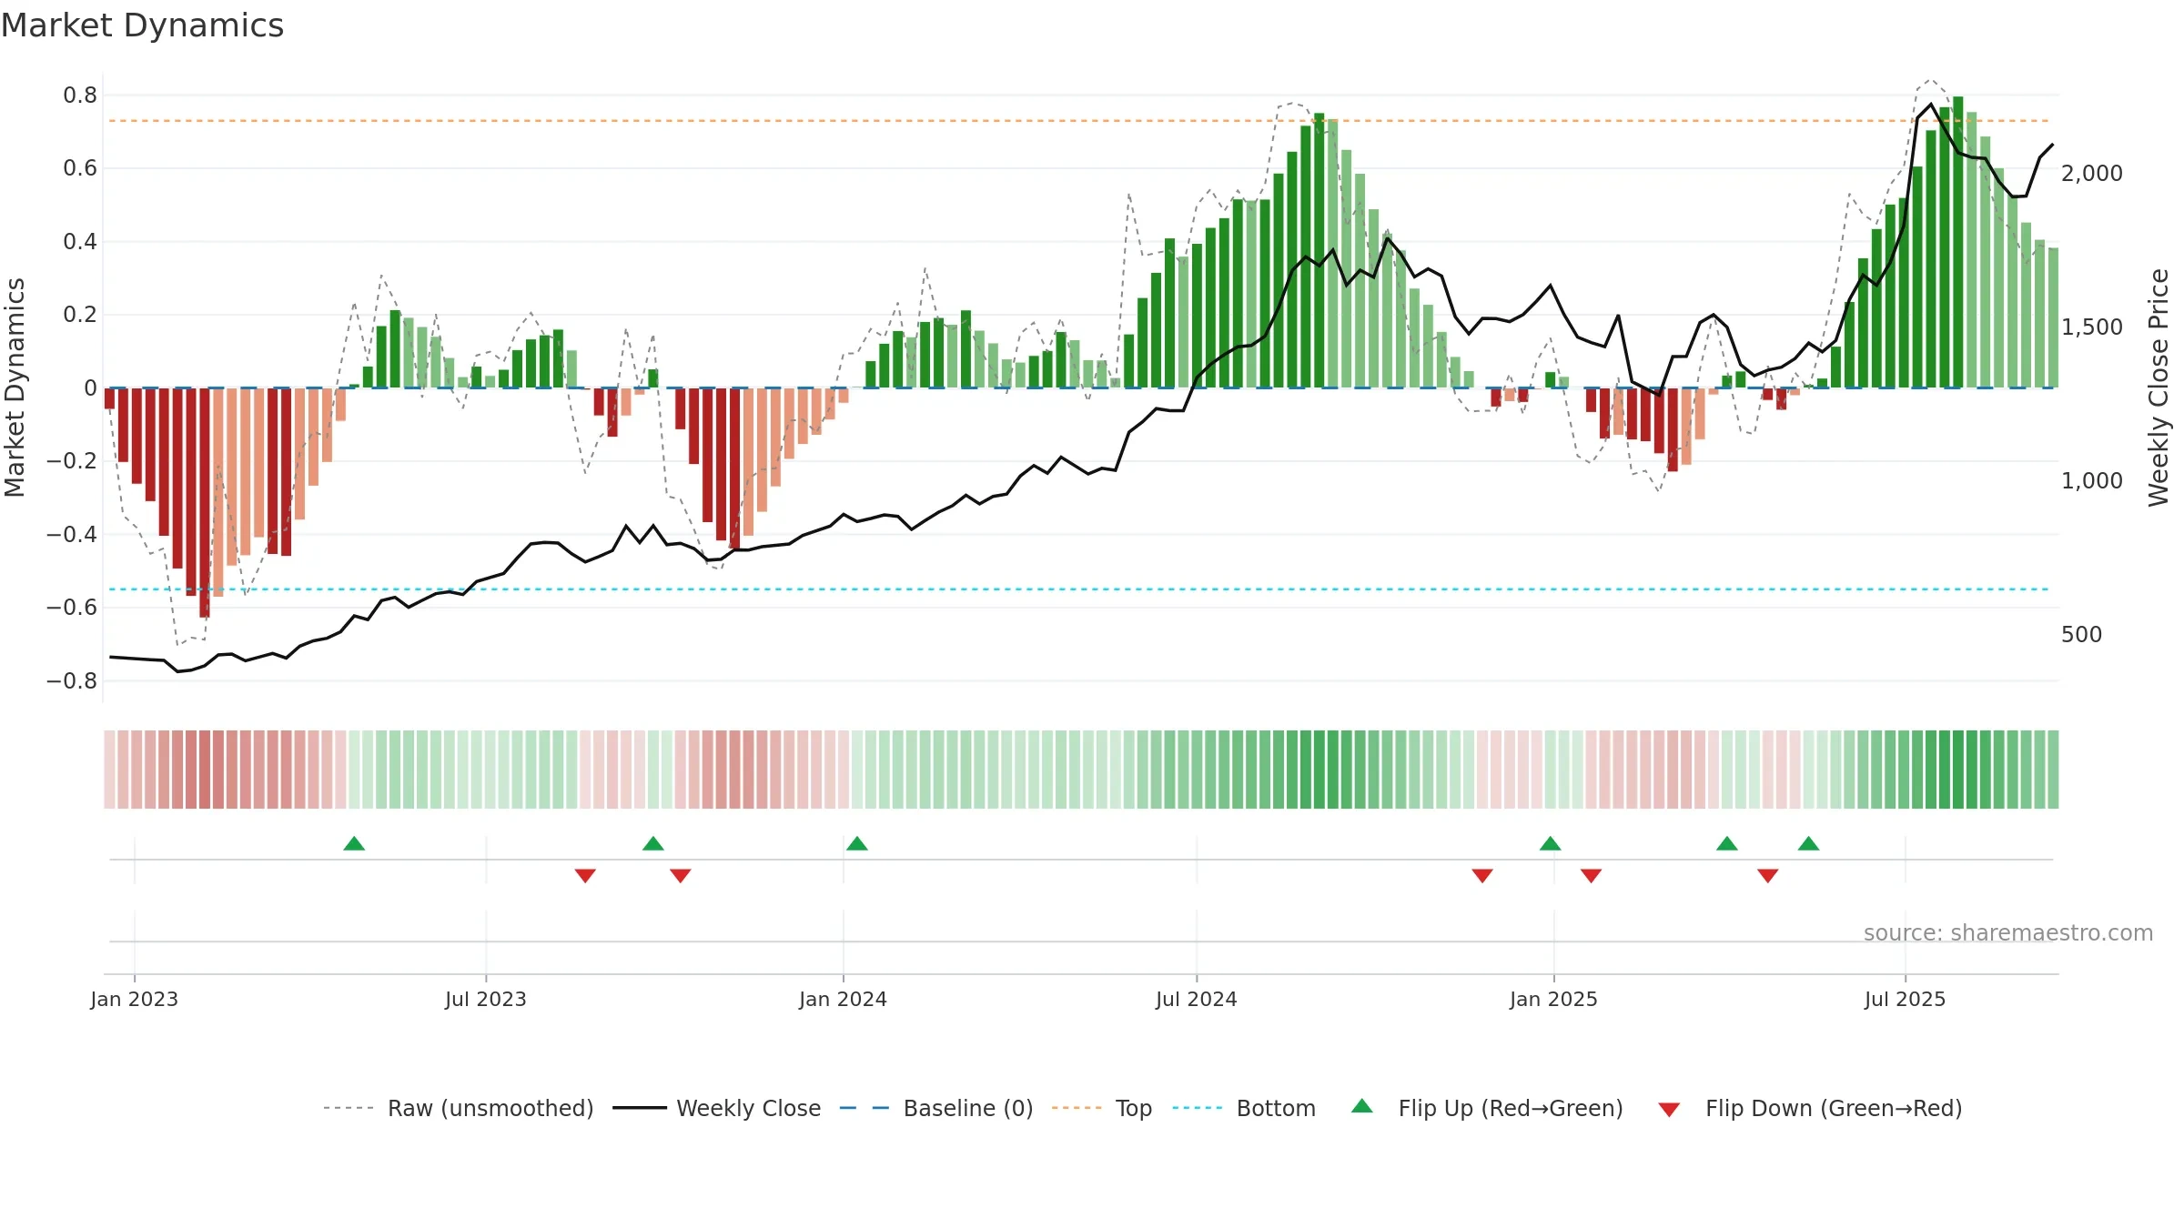Select the Weekly Close legend entry
The width and height of the screenshot is (2184, 1228).
717,1108
